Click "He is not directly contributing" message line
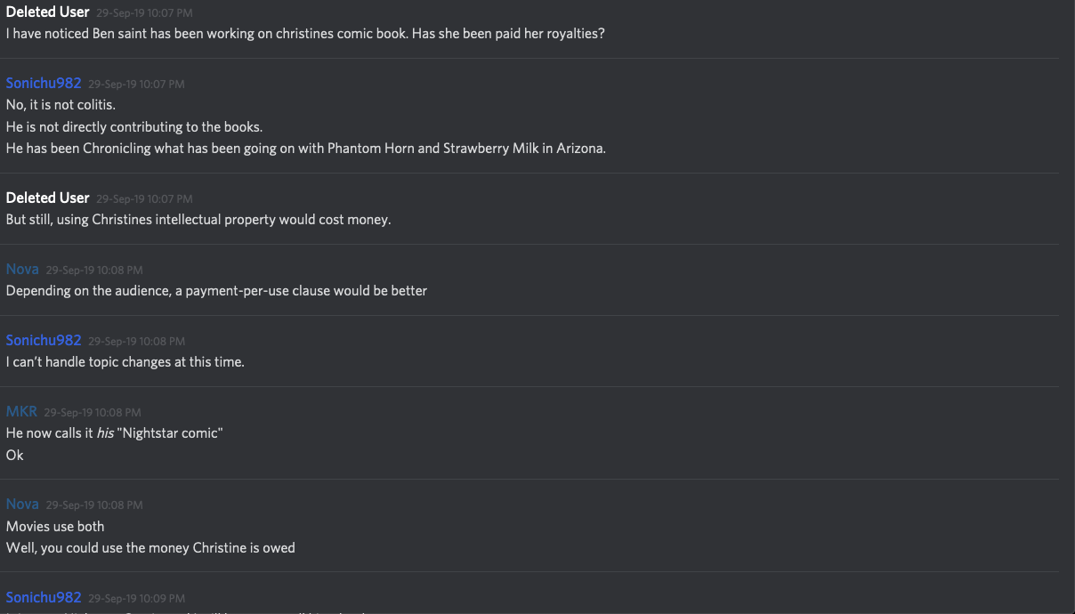Image resolution: width=1075 pixels, height=614 pixels. (133, 127)
